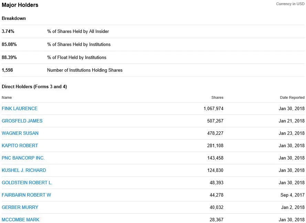Screen dimensions: 306x223
Task: Select GOLDSTEIN ROBERT L. link
Action: click(27, 183)
